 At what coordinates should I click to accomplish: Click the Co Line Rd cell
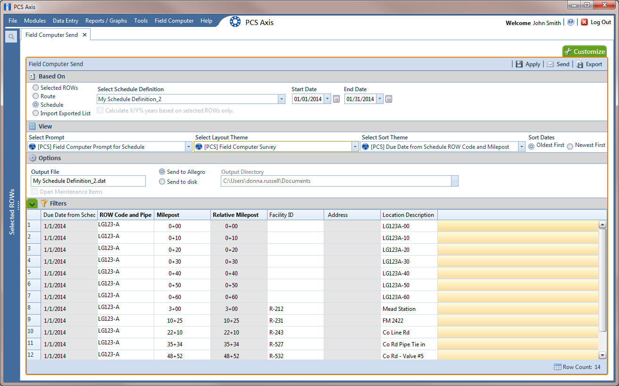409,333
